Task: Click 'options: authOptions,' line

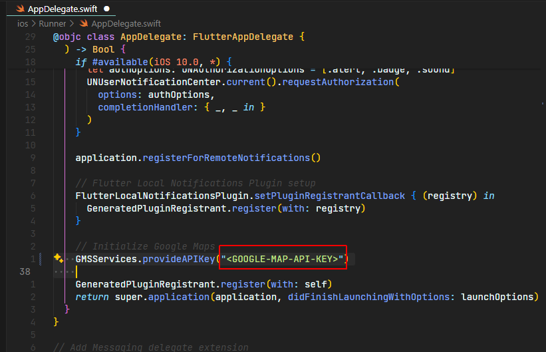Action: [x=156, y=94]
